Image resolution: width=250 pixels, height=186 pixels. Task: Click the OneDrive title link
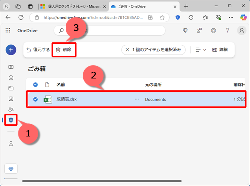tap(27, 31)
